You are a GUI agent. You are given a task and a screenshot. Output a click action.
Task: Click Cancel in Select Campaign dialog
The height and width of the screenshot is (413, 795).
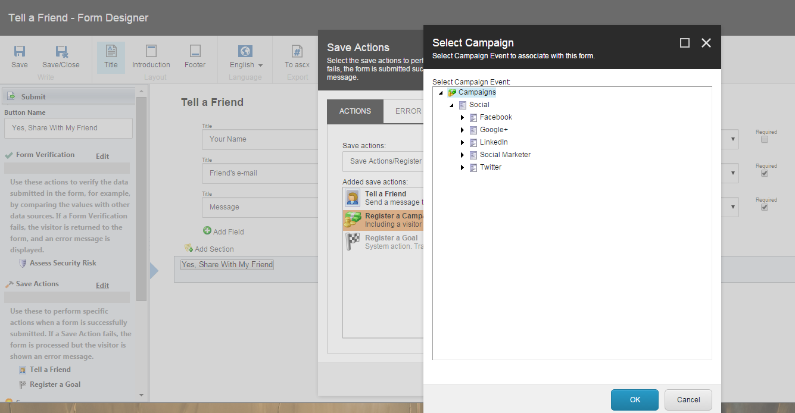tap(688, 399)
